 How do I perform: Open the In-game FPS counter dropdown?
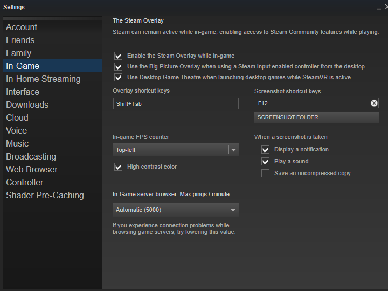coord(176,150)
